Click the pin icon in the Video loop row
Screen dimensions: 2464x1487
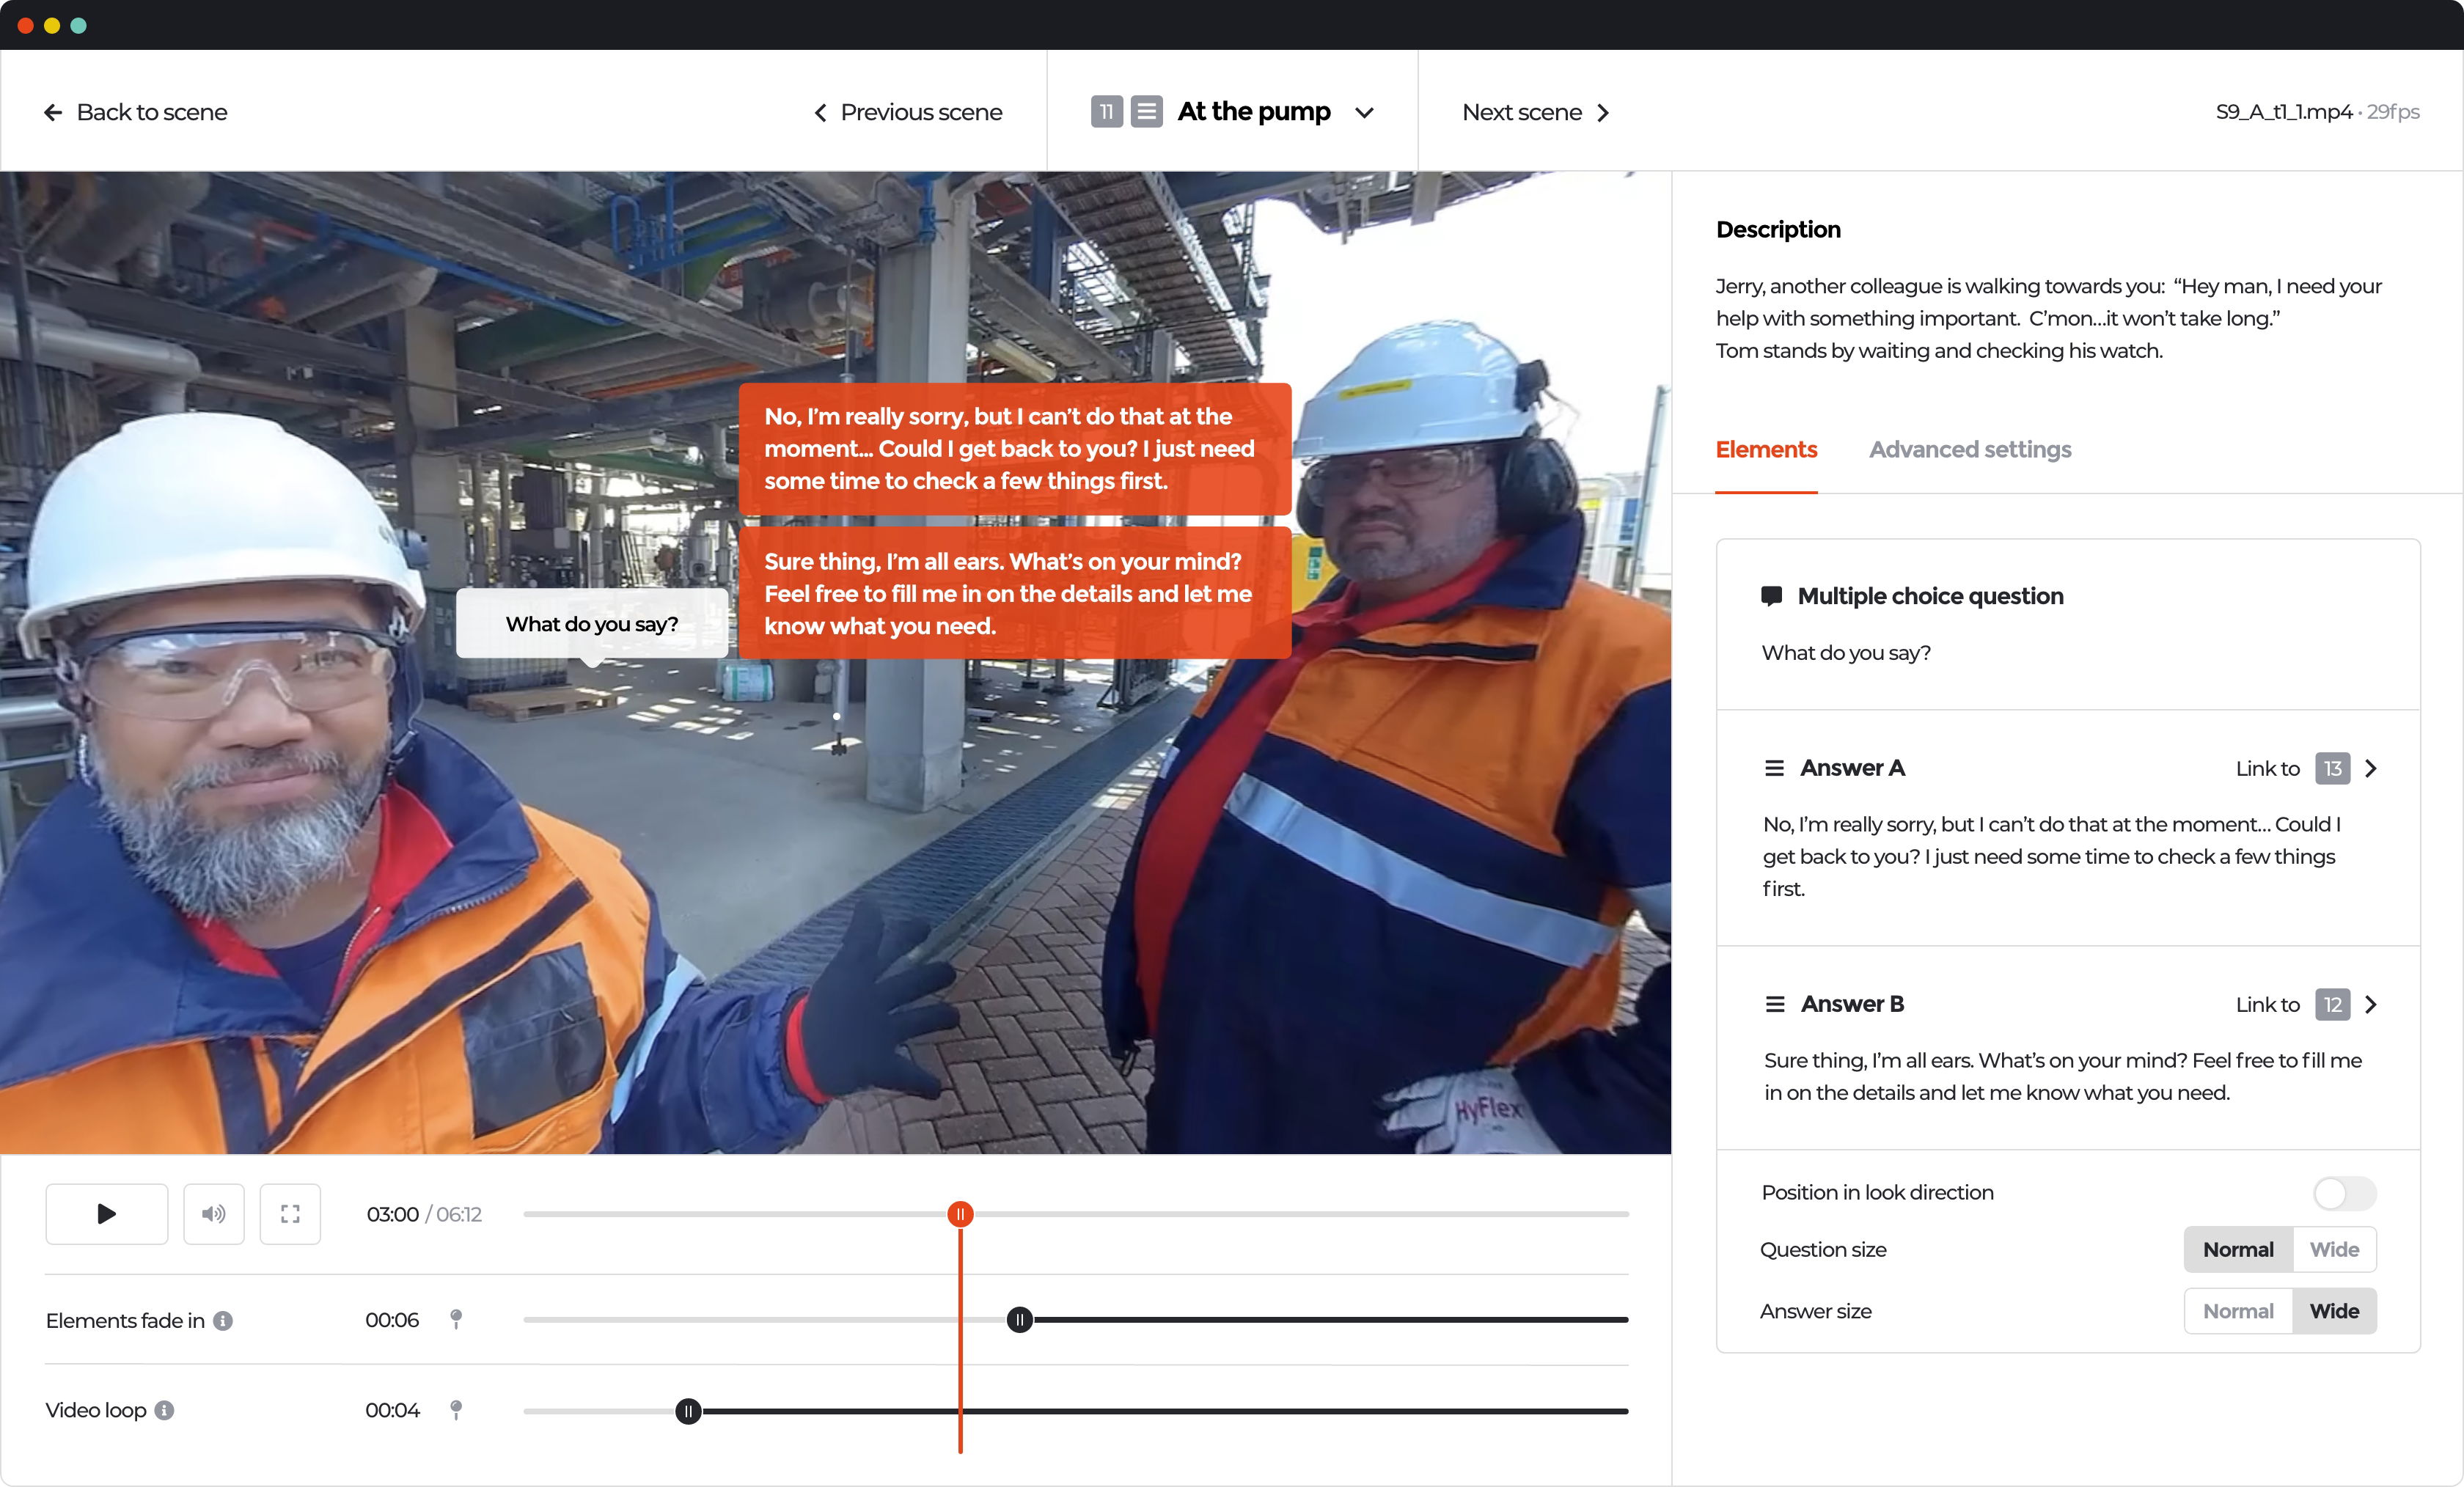456,1410
